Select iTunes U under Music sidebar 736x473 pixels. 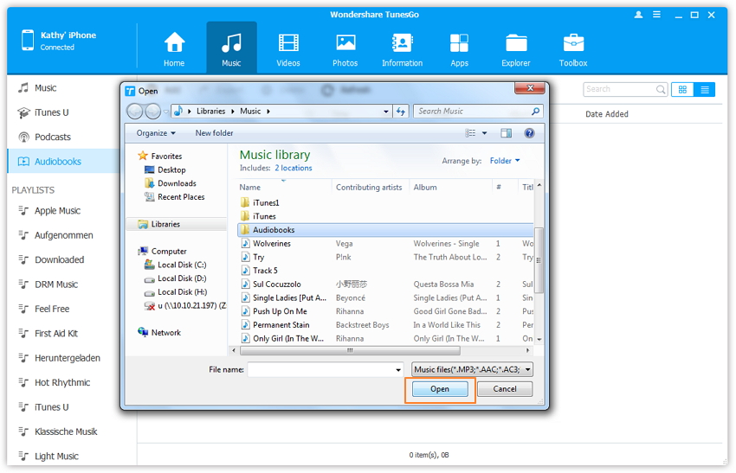click(51, 112)
